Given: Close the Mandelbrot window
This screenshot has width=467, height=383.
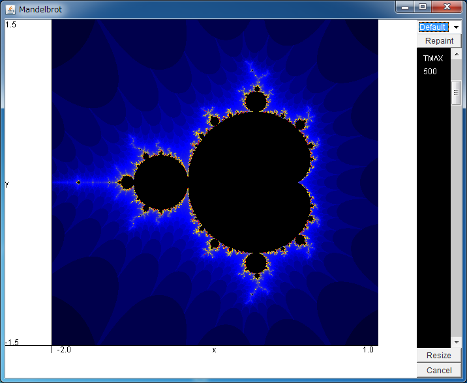Looking at the screenshot, I should (447, 7).
